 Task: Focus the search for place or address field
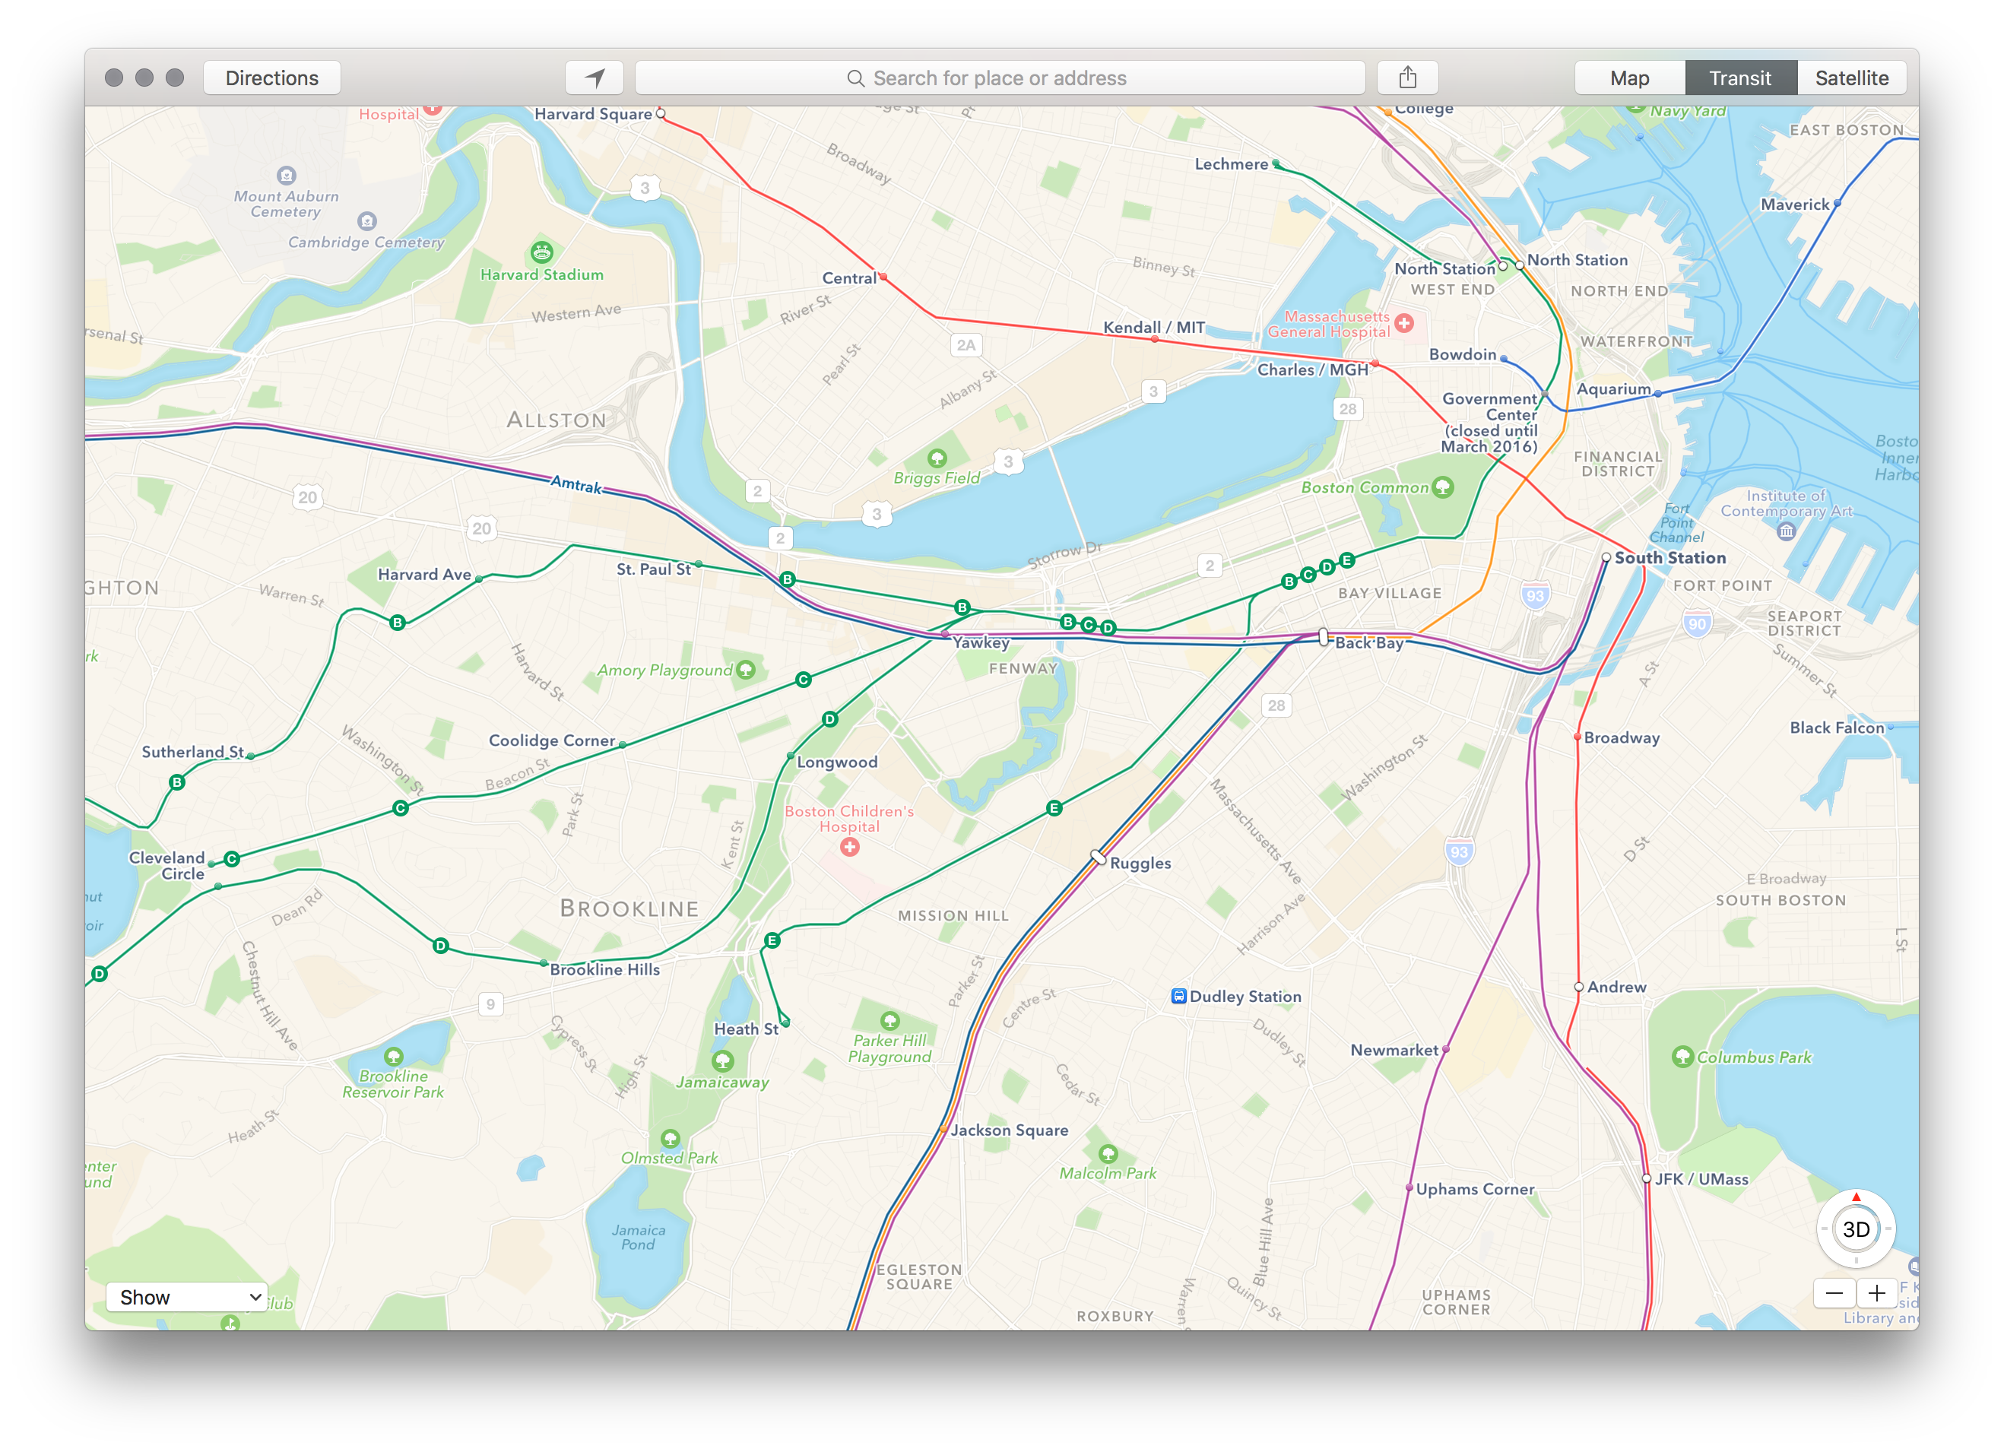(x=1000, y=78)
